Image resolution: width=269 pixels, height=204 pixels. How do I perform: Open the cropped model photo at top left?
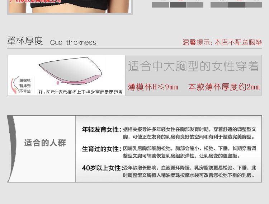[x=70, y=7]
